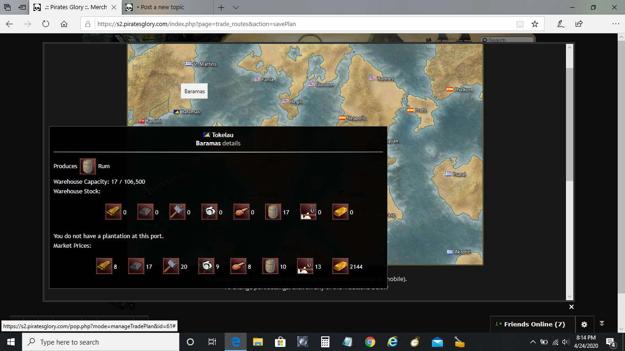Click the iron icon under Market Prices
625x351 pixels.
click(x=136, y=266)
